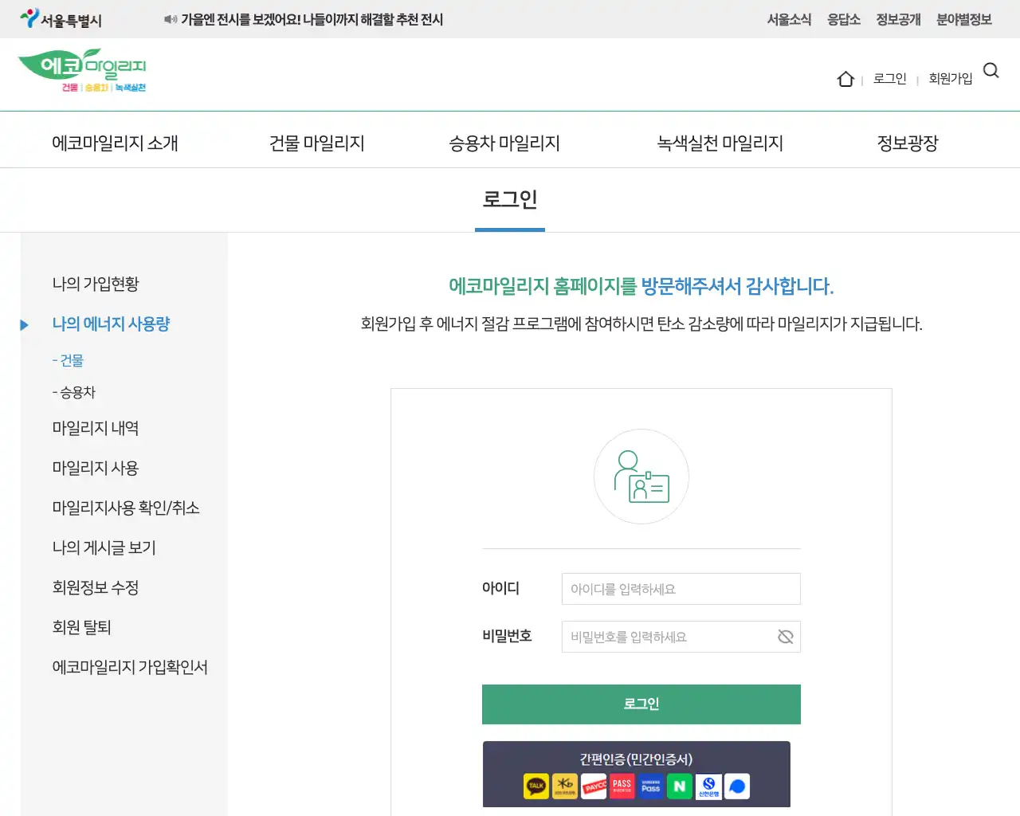Open the 에코마일리지 소개 menu
The image size is (1020, 816).
(x=116, y=143)
